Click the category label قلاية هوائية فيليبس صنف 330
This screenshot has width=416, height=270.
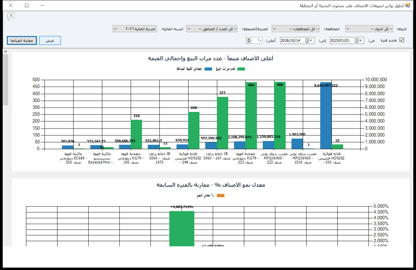click(331, 159)
